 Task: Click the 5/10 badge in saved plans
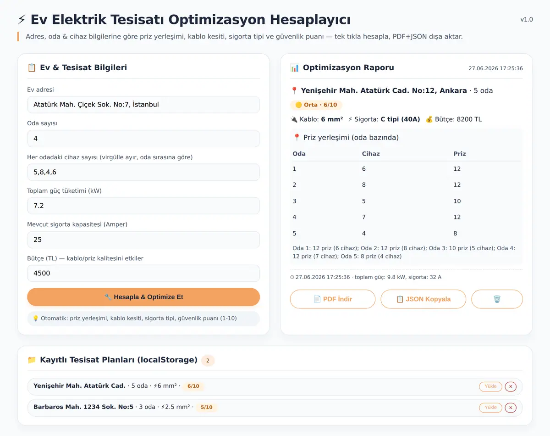point(207,408)
